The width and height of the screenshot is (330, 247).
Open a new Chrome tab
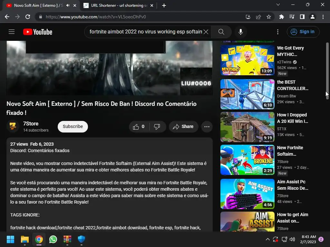pos(164,5)
